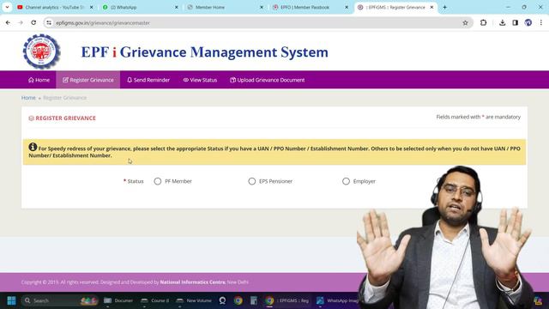
Task: Click the EPFO logo emblem
Action: click(42, 51)
